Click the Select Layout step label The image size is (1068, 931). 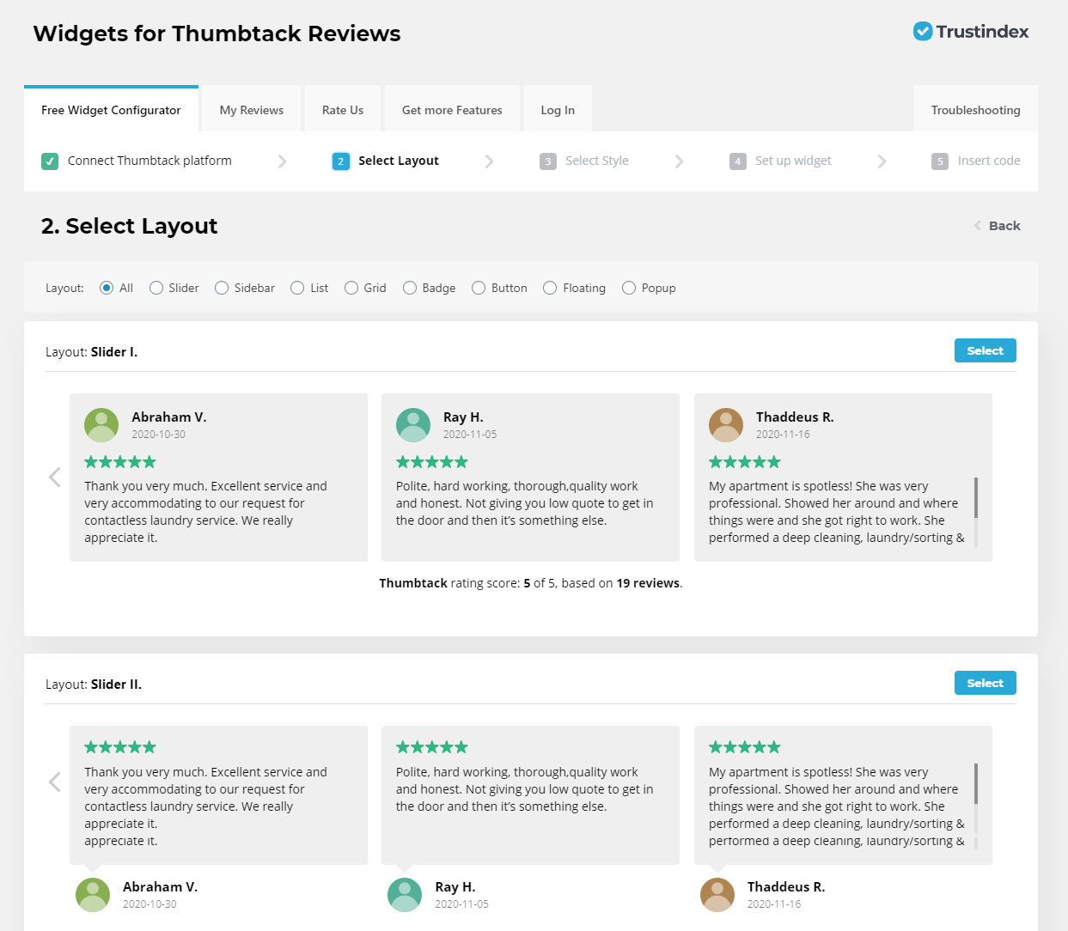[399, 161]
